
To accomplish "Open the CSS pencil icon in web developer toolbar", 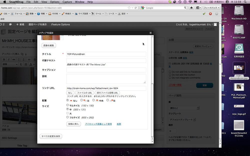I will pos(1,14).
